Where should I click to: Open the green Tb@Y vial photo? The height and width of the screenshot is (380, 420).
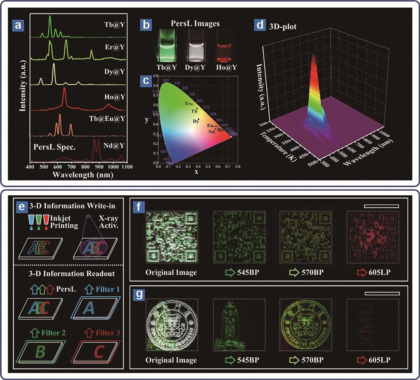point(168,45)
